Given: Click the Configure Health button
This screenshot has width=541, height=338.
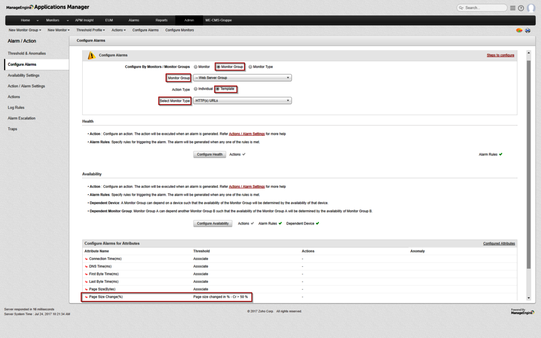Looking at the screenshot, I should pyautogui.click(x=210, y=154).
